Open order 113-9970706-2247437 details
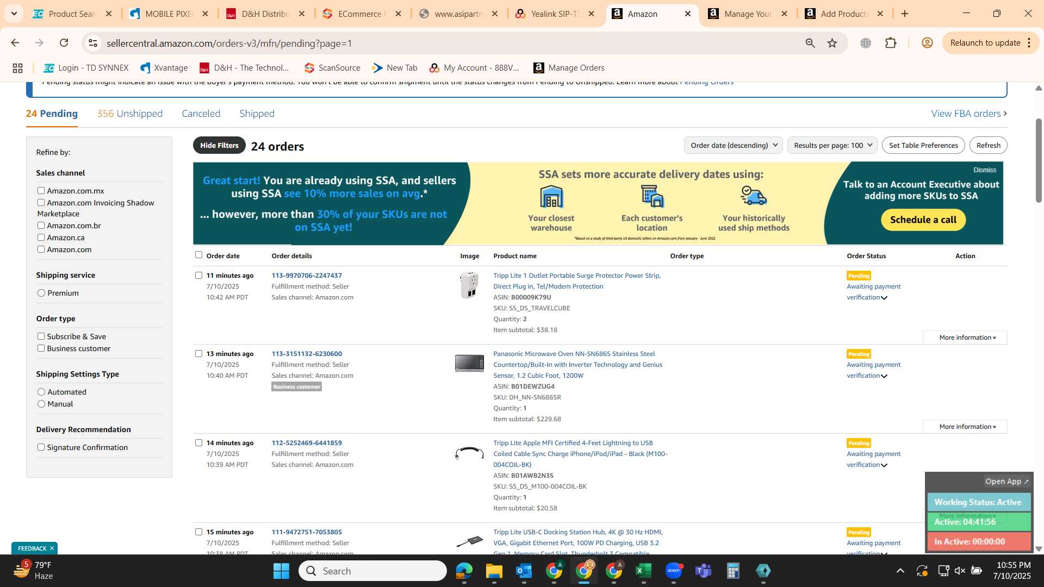This screenshot has height=587, width=1044. pyautogui.click(x=307, y=276)
